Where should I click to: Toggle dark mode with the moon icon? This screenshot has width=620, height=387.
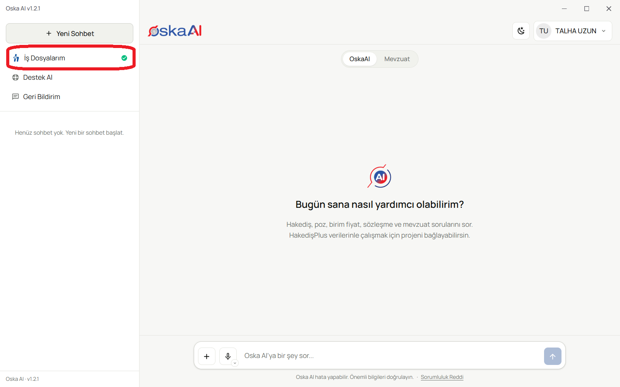[x=521, y=31]
